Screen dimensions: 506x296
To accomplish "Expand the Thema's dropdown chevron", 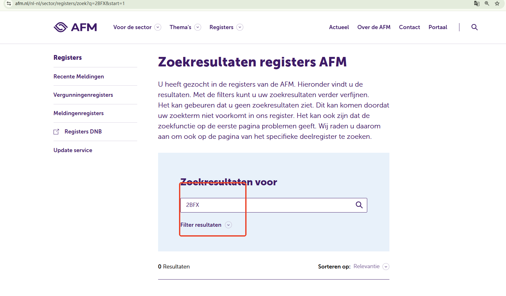I will [x=198, y=27].
